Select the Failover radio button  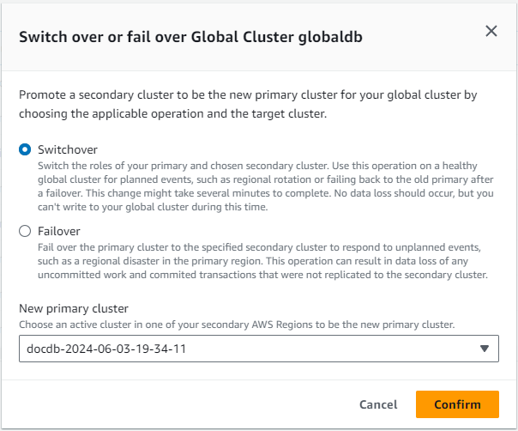(25, 230)
